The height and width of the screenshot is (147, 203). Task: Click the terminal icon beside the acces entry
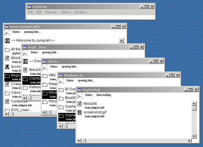tap(7, 67)
